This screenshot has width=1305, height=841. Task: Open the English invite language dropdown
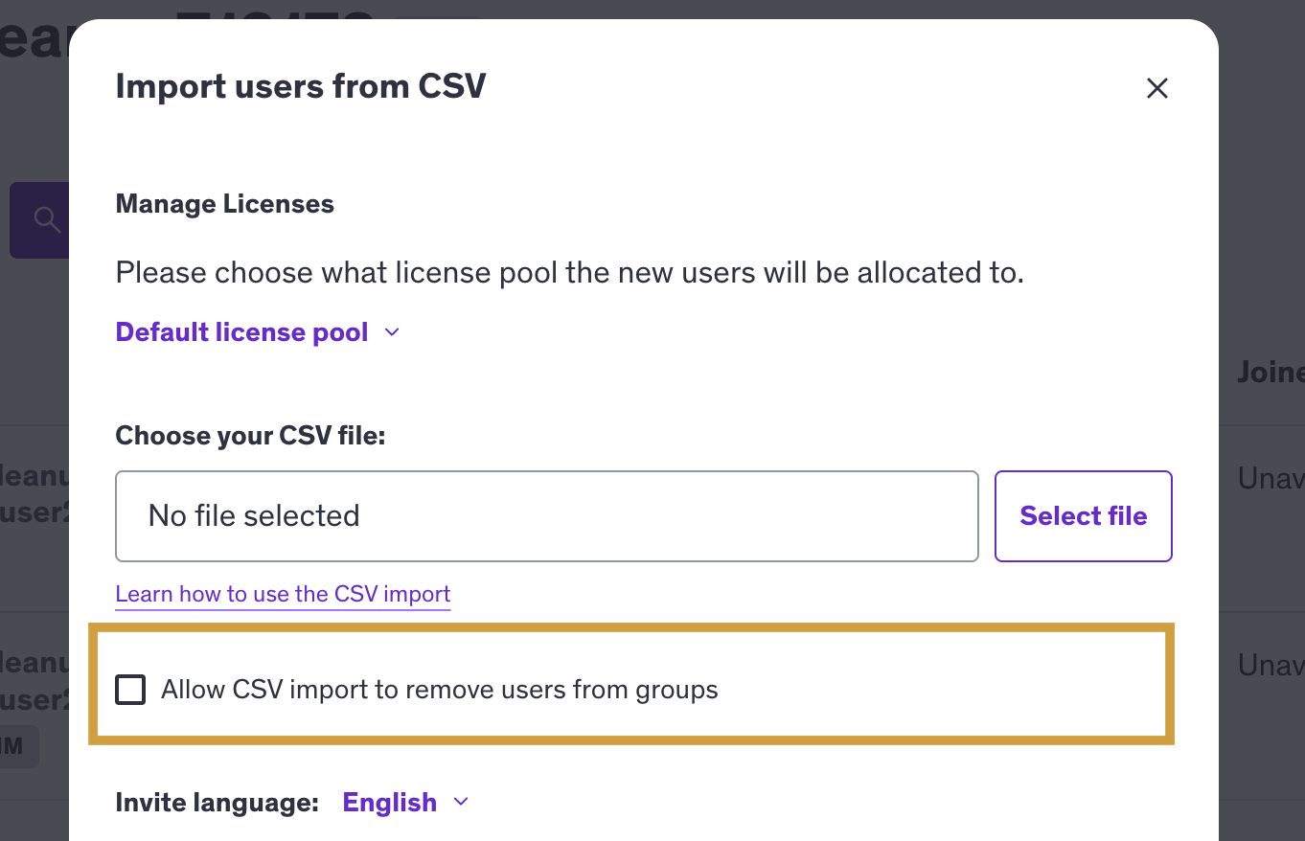coord(390,803)
